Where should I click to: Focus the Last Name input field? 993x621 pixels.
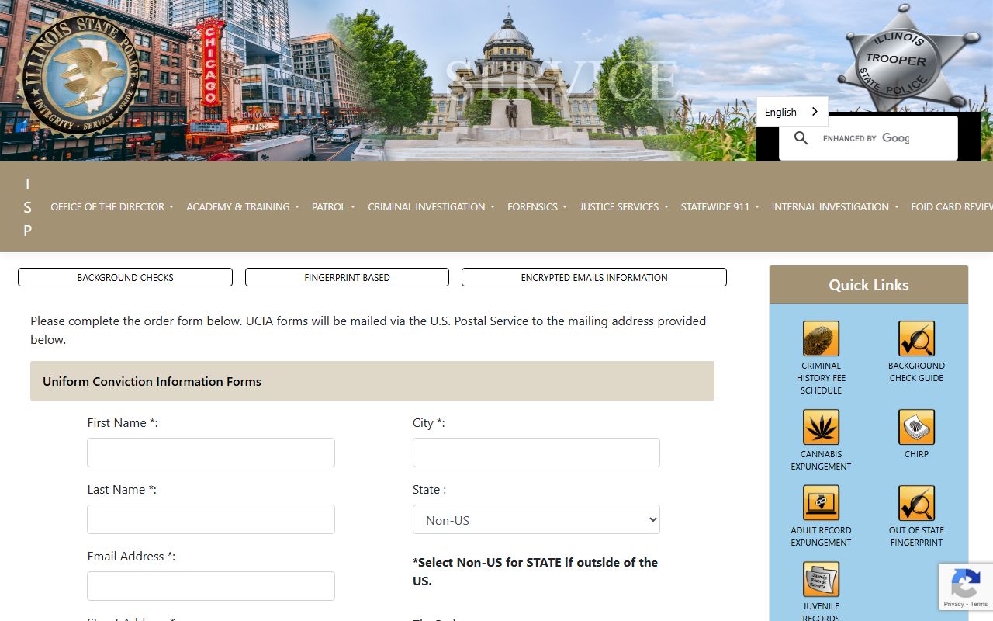211,519
